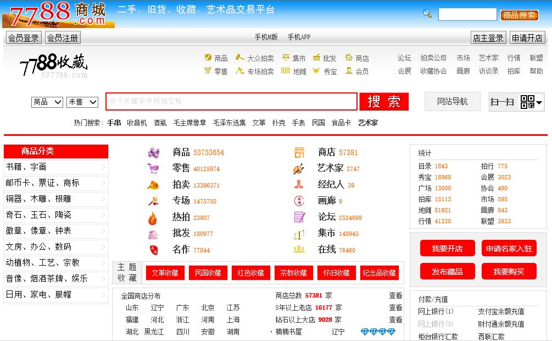This screenshot has width=552, height=341.
Task: Click the 会员登录 button
Action: [24, 38]
